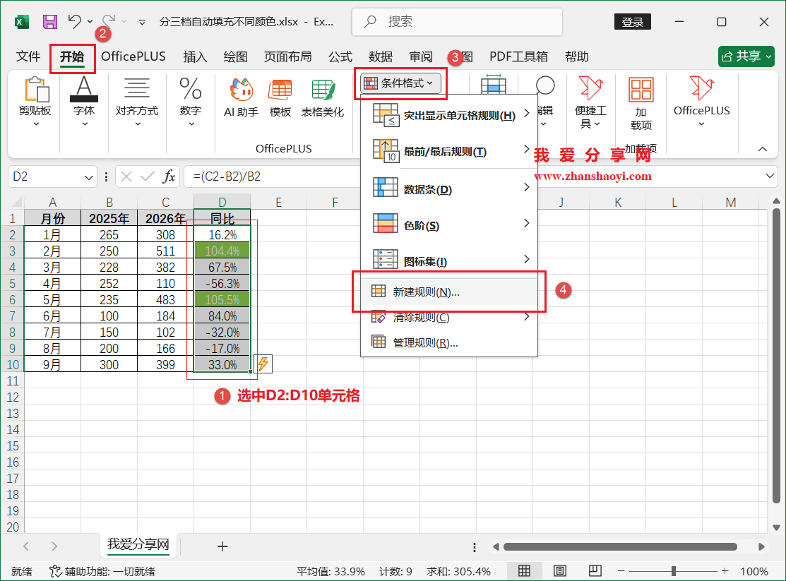Expand 突出显示单元格规则 submenu
Screen dimensions: 786x581
449,115
